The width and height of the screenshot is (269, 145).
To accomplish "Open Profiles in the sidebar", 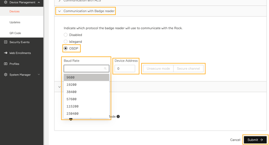I will tap(14, 64).
